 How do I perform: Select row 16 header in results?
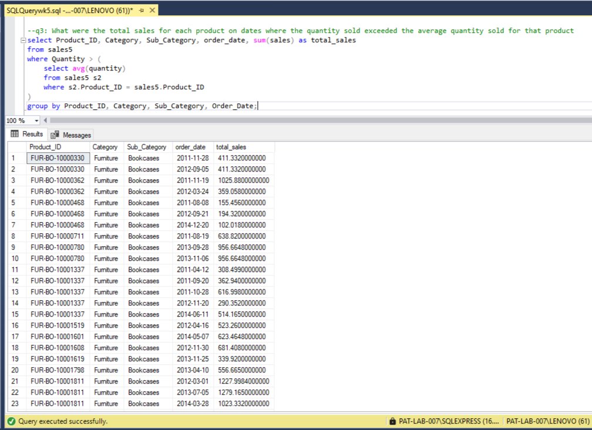tap(17, 325)
